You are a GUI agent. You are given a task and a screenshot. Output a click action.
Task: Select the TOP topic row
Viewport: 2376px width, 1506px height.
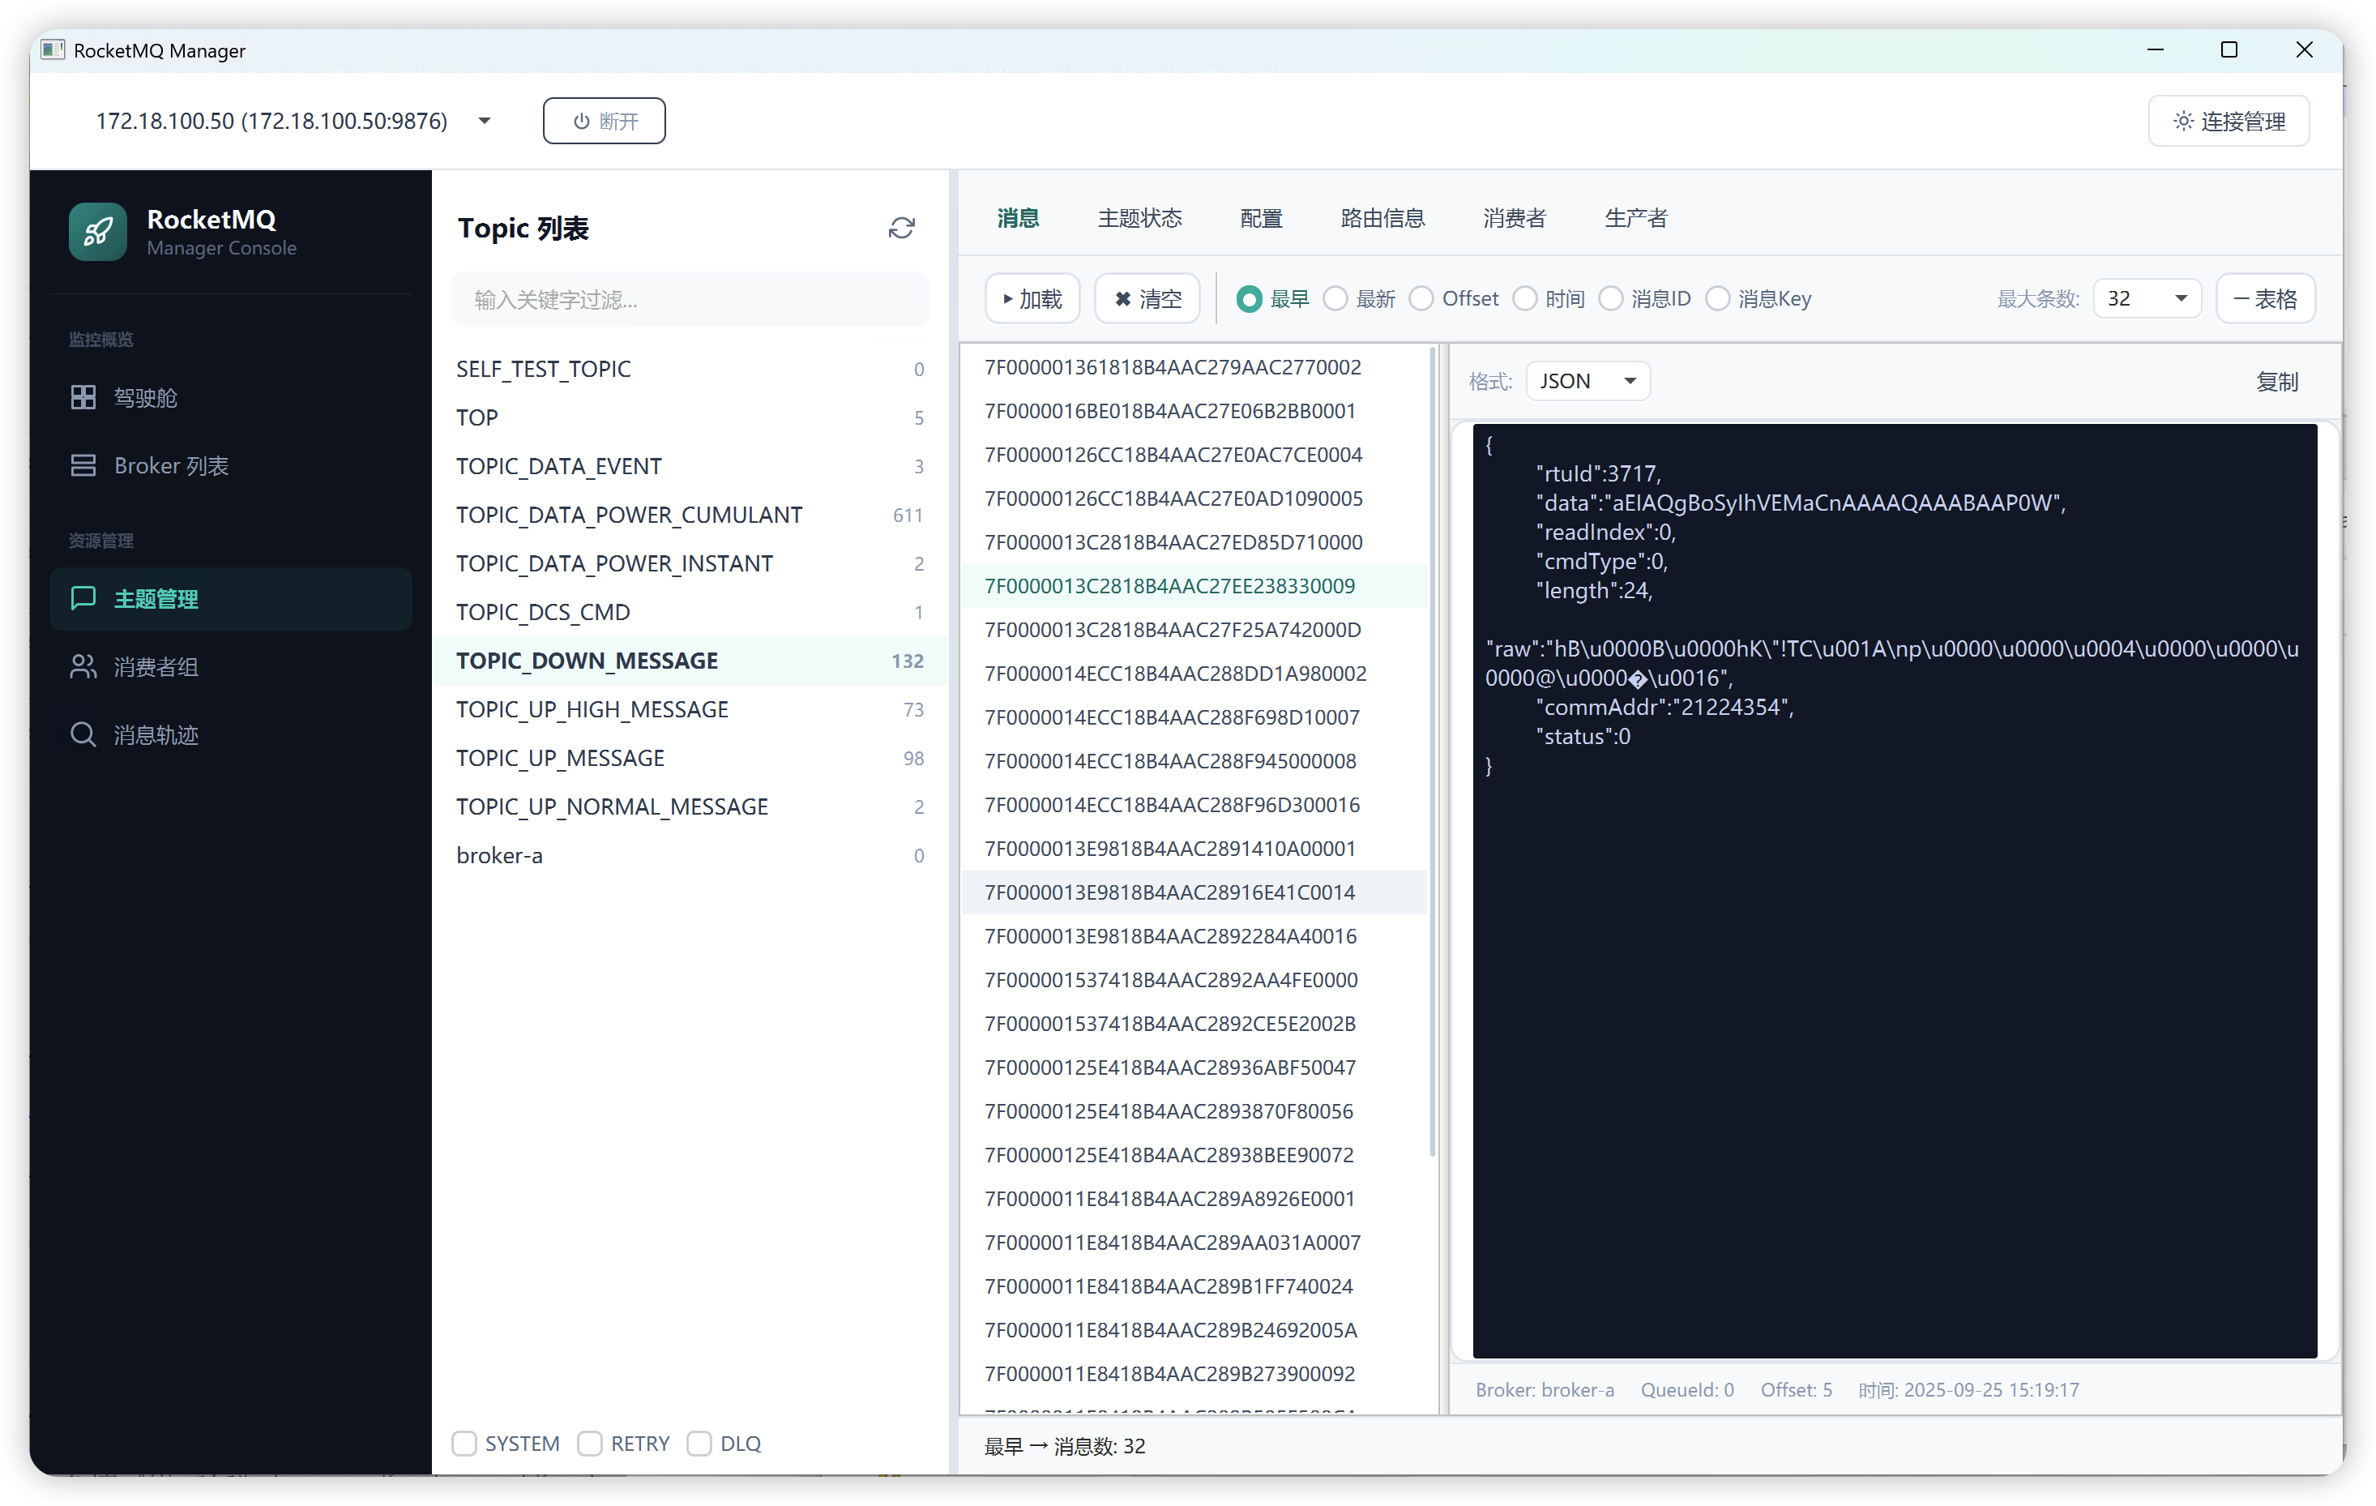690,417
